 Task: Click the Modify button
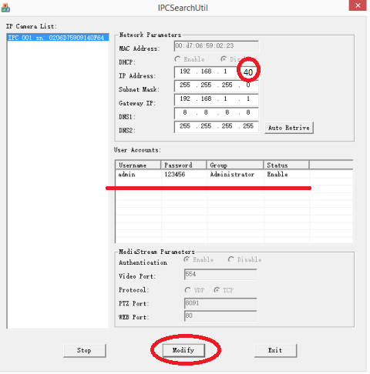coord(183,350)
